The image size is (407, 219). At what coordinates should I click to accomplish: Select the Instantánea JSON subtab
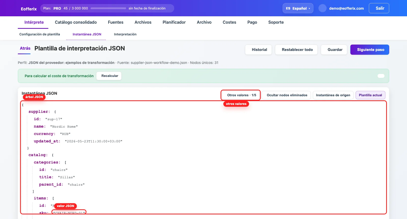click(87, 34)
